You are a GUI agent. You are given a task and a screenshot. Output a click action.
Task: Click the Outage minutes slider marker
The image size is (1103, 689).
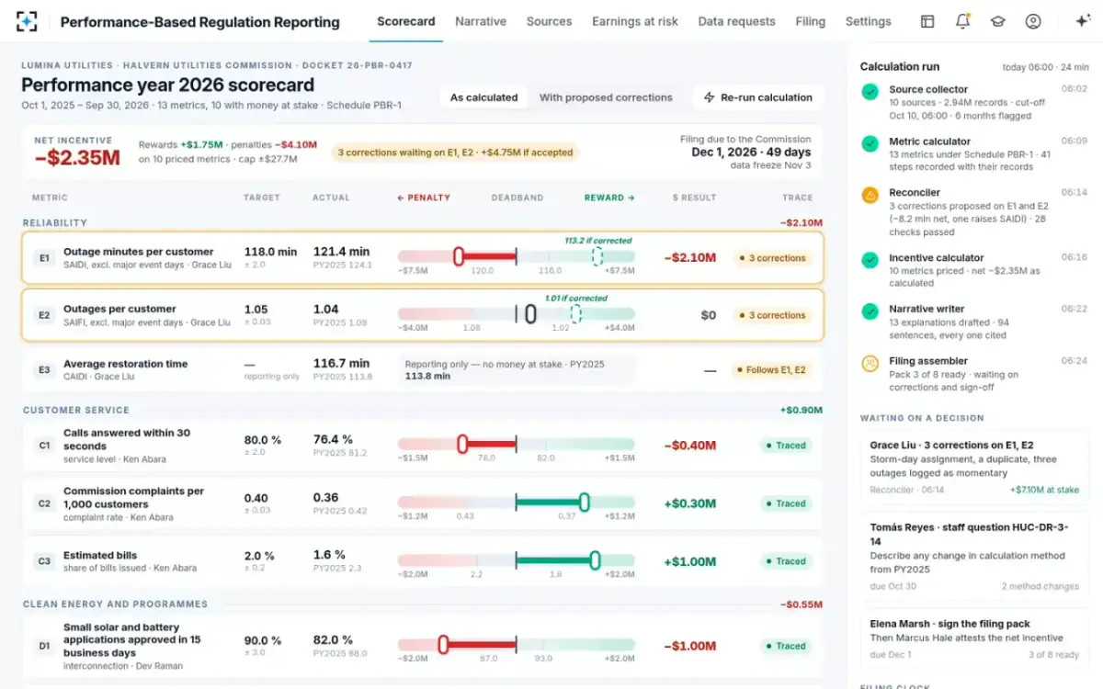tap(459, 257)
